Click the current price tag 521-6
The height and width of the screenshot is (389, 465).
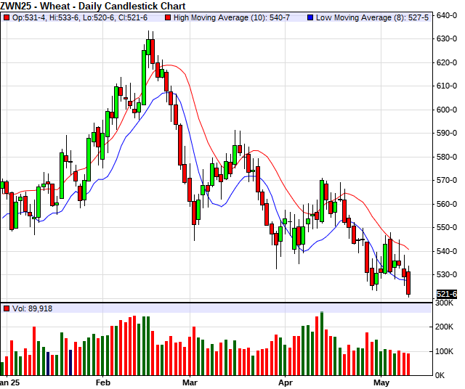click(446, 294)
